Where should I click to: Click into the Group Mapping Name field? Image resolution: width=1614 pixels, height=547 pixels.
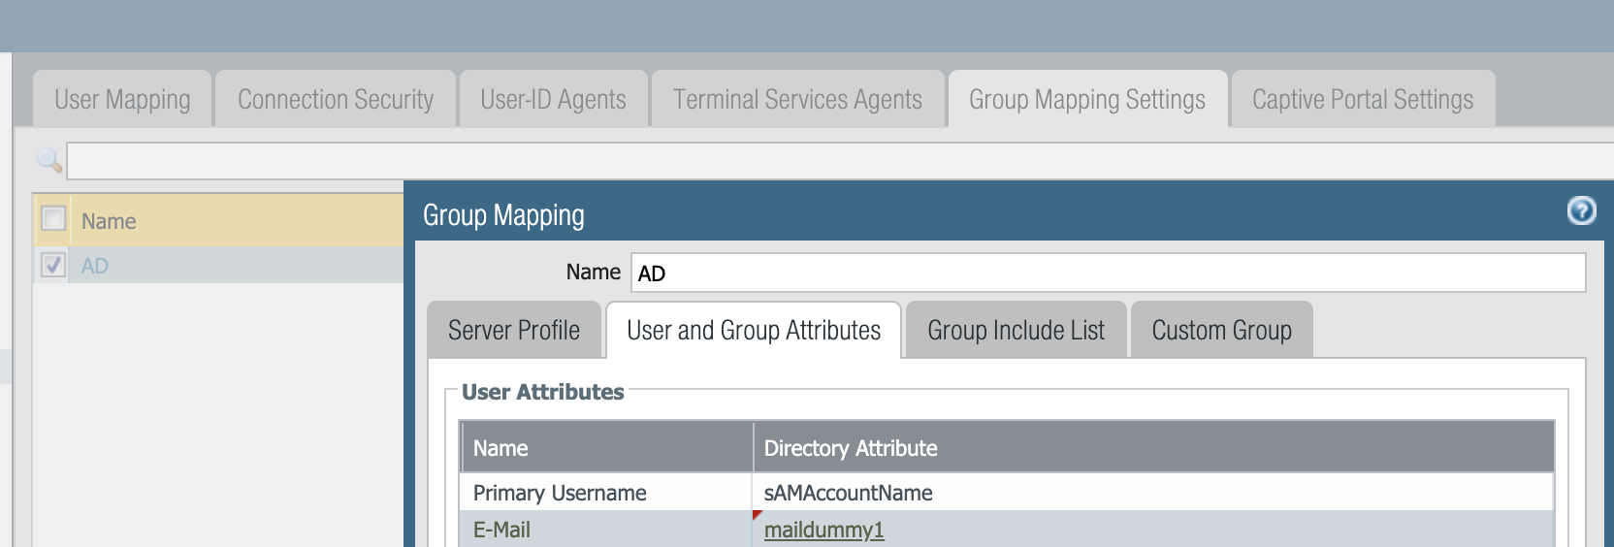click(x=1108, y=273)
